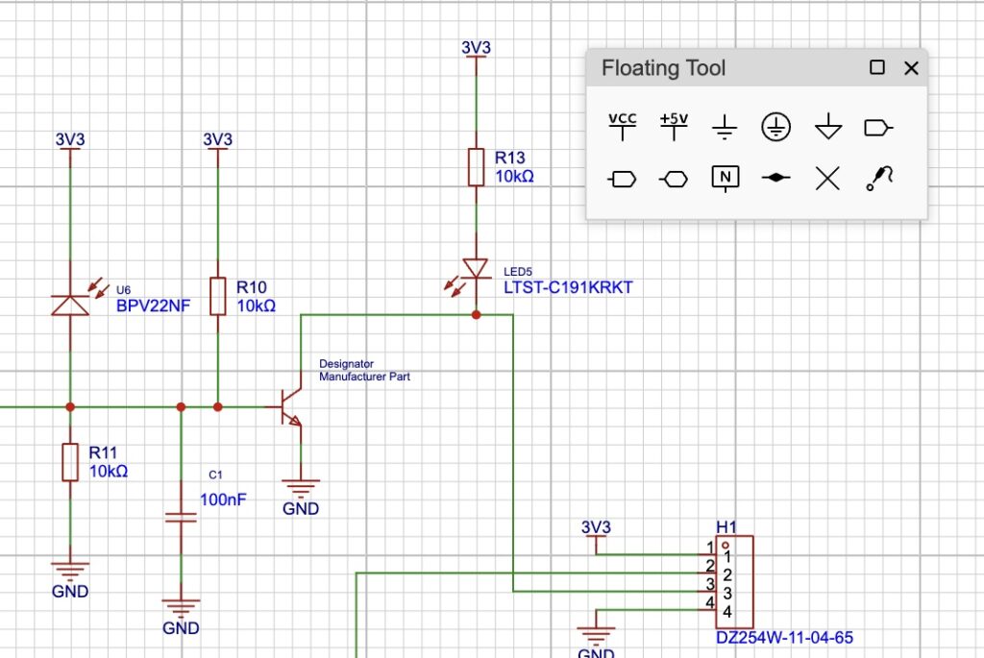Select the VCC power flag tool
Screen dimensions: 984x658
622,126
